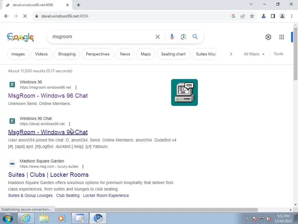Open the https://www.msg.com luxury-suites URL text
The height and width of the screenshot is (224, 298).
point(49,167)
